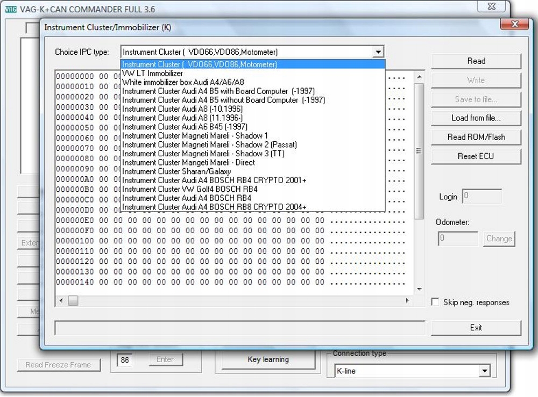This screenshot has width=538, height=397.
Task: Click the Read ROM/Flash button
Action: tap(476, 138)
